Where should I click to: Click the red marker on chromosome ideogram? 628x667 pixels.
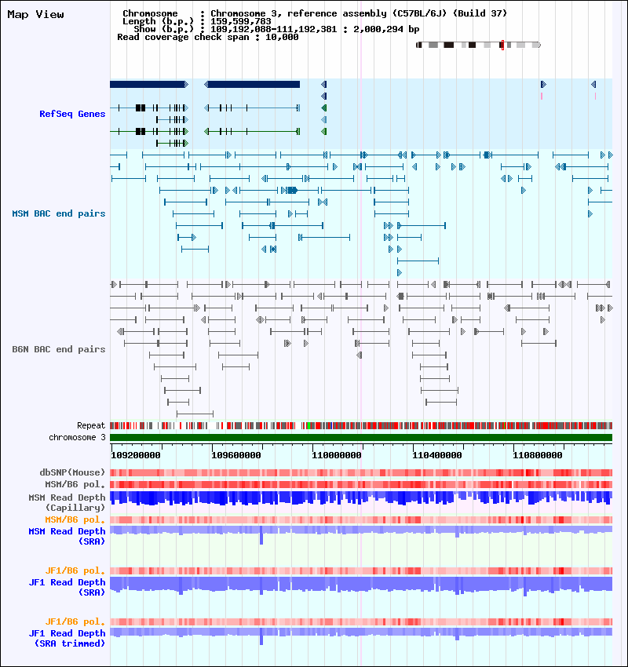(502, 45)
